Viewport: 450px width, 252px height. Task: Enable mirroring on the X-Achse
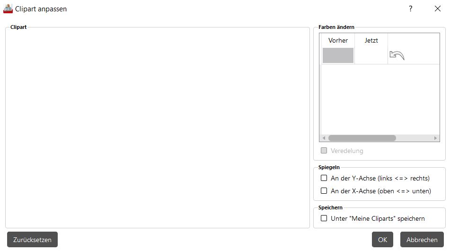coord(324,191)
